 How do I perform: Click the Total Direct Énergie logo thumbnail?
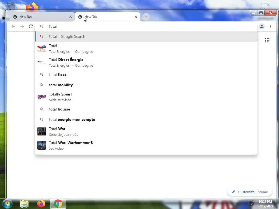42,62
